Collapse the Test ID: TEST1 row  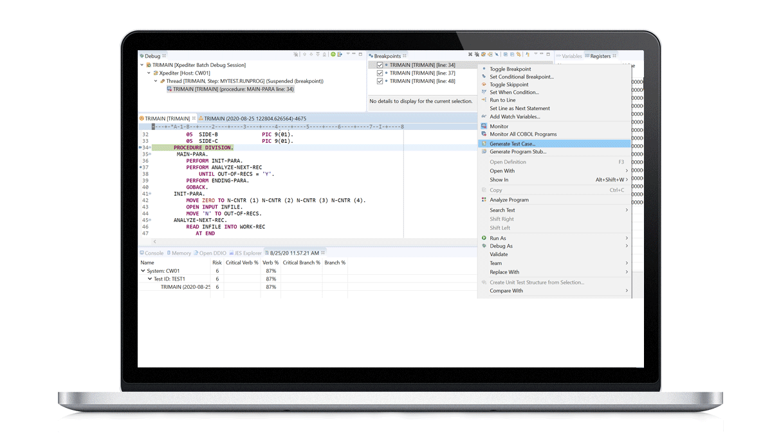pyautogui.click(x=150, y=279)
